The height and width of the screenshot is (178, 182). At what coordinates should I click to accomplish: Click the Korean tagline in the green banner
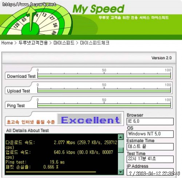134,18
